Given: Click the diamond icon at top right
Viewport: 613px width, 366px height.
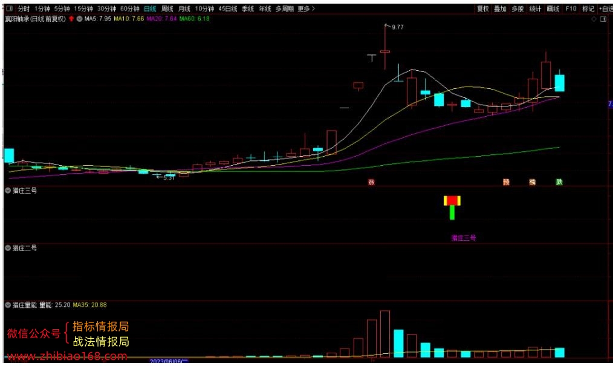Looking at the screenshot, I should [594, 19].
